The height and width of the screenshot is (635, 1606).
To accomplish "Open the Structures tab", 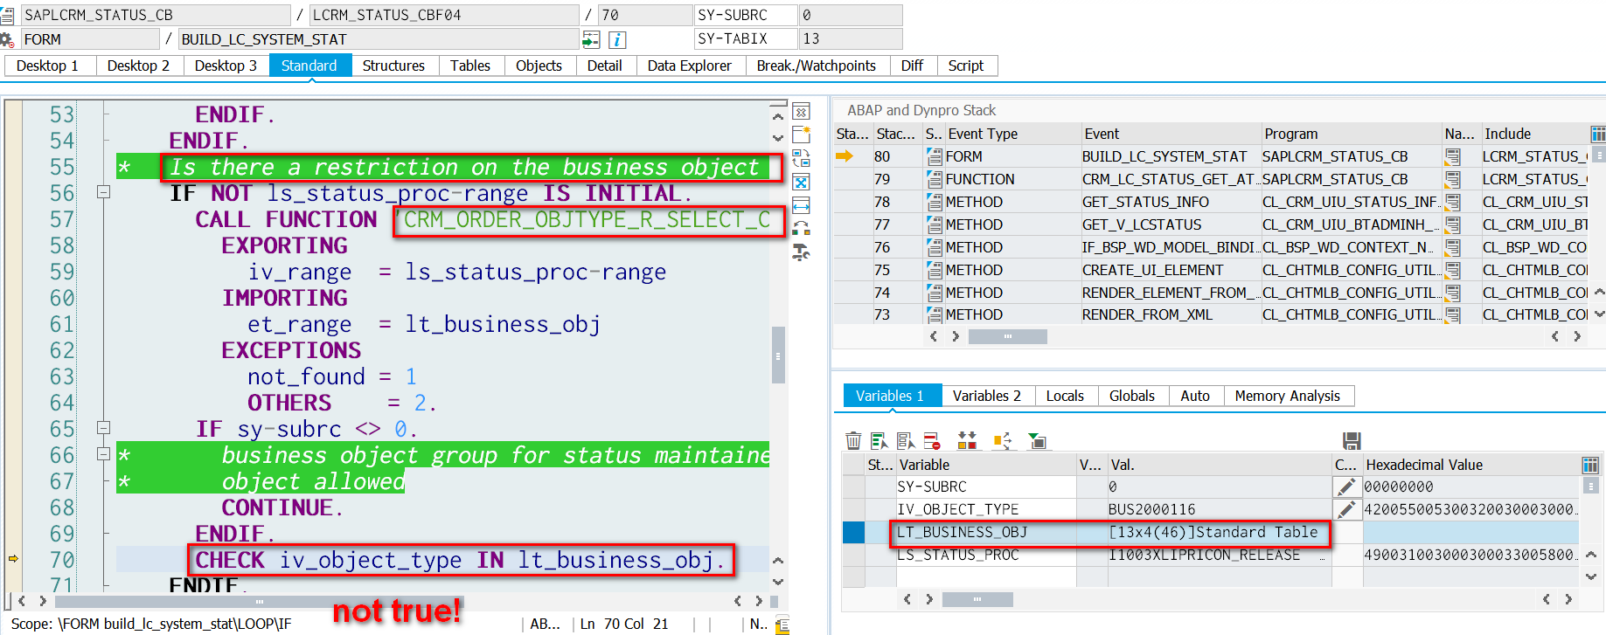I will [x=393, y=66].
